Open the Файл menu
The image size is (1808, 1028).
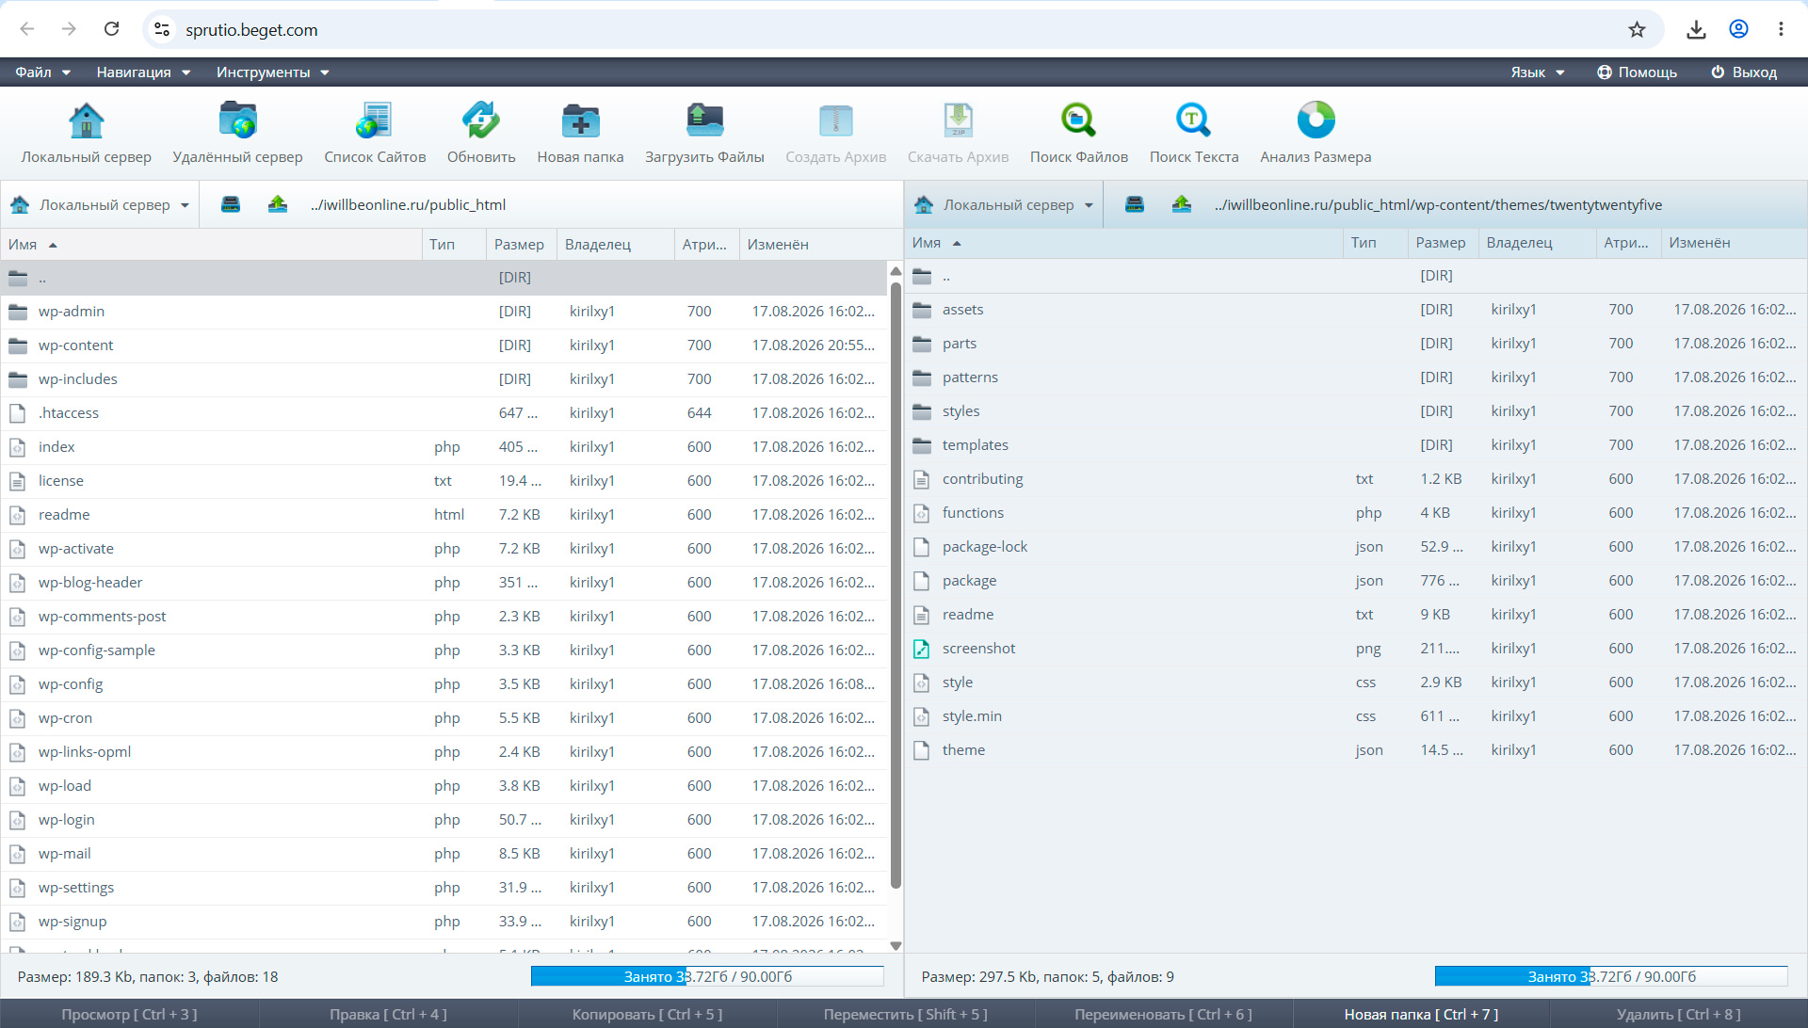click(43, 72)
